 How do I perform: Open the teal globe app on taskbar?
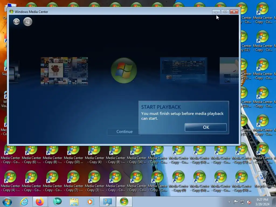click(57, 202)
